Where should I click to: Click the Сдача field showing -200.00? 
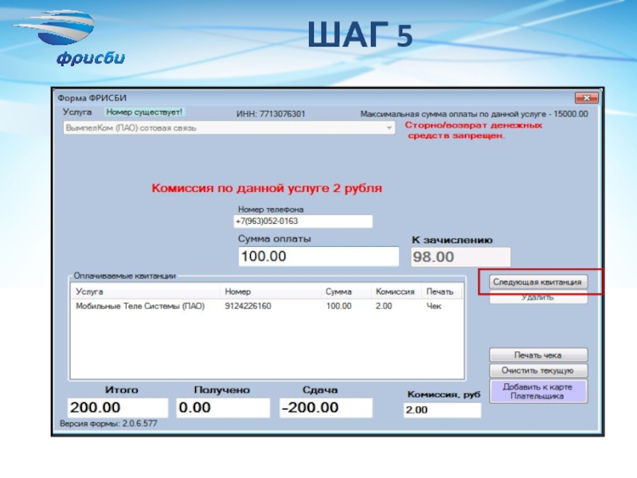tap(326, 408)
